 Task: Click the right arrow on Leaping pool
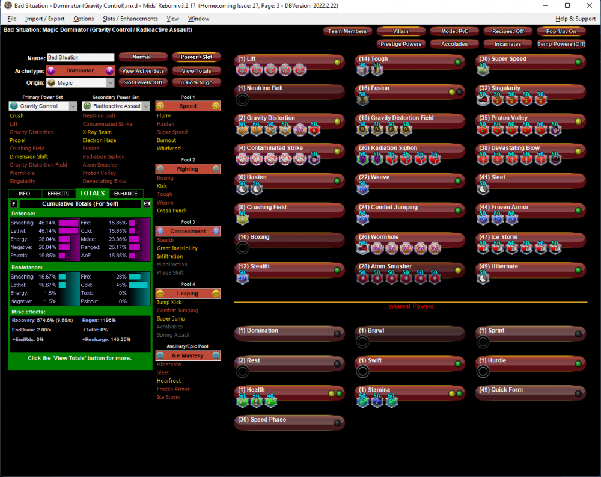click(215, 294)
